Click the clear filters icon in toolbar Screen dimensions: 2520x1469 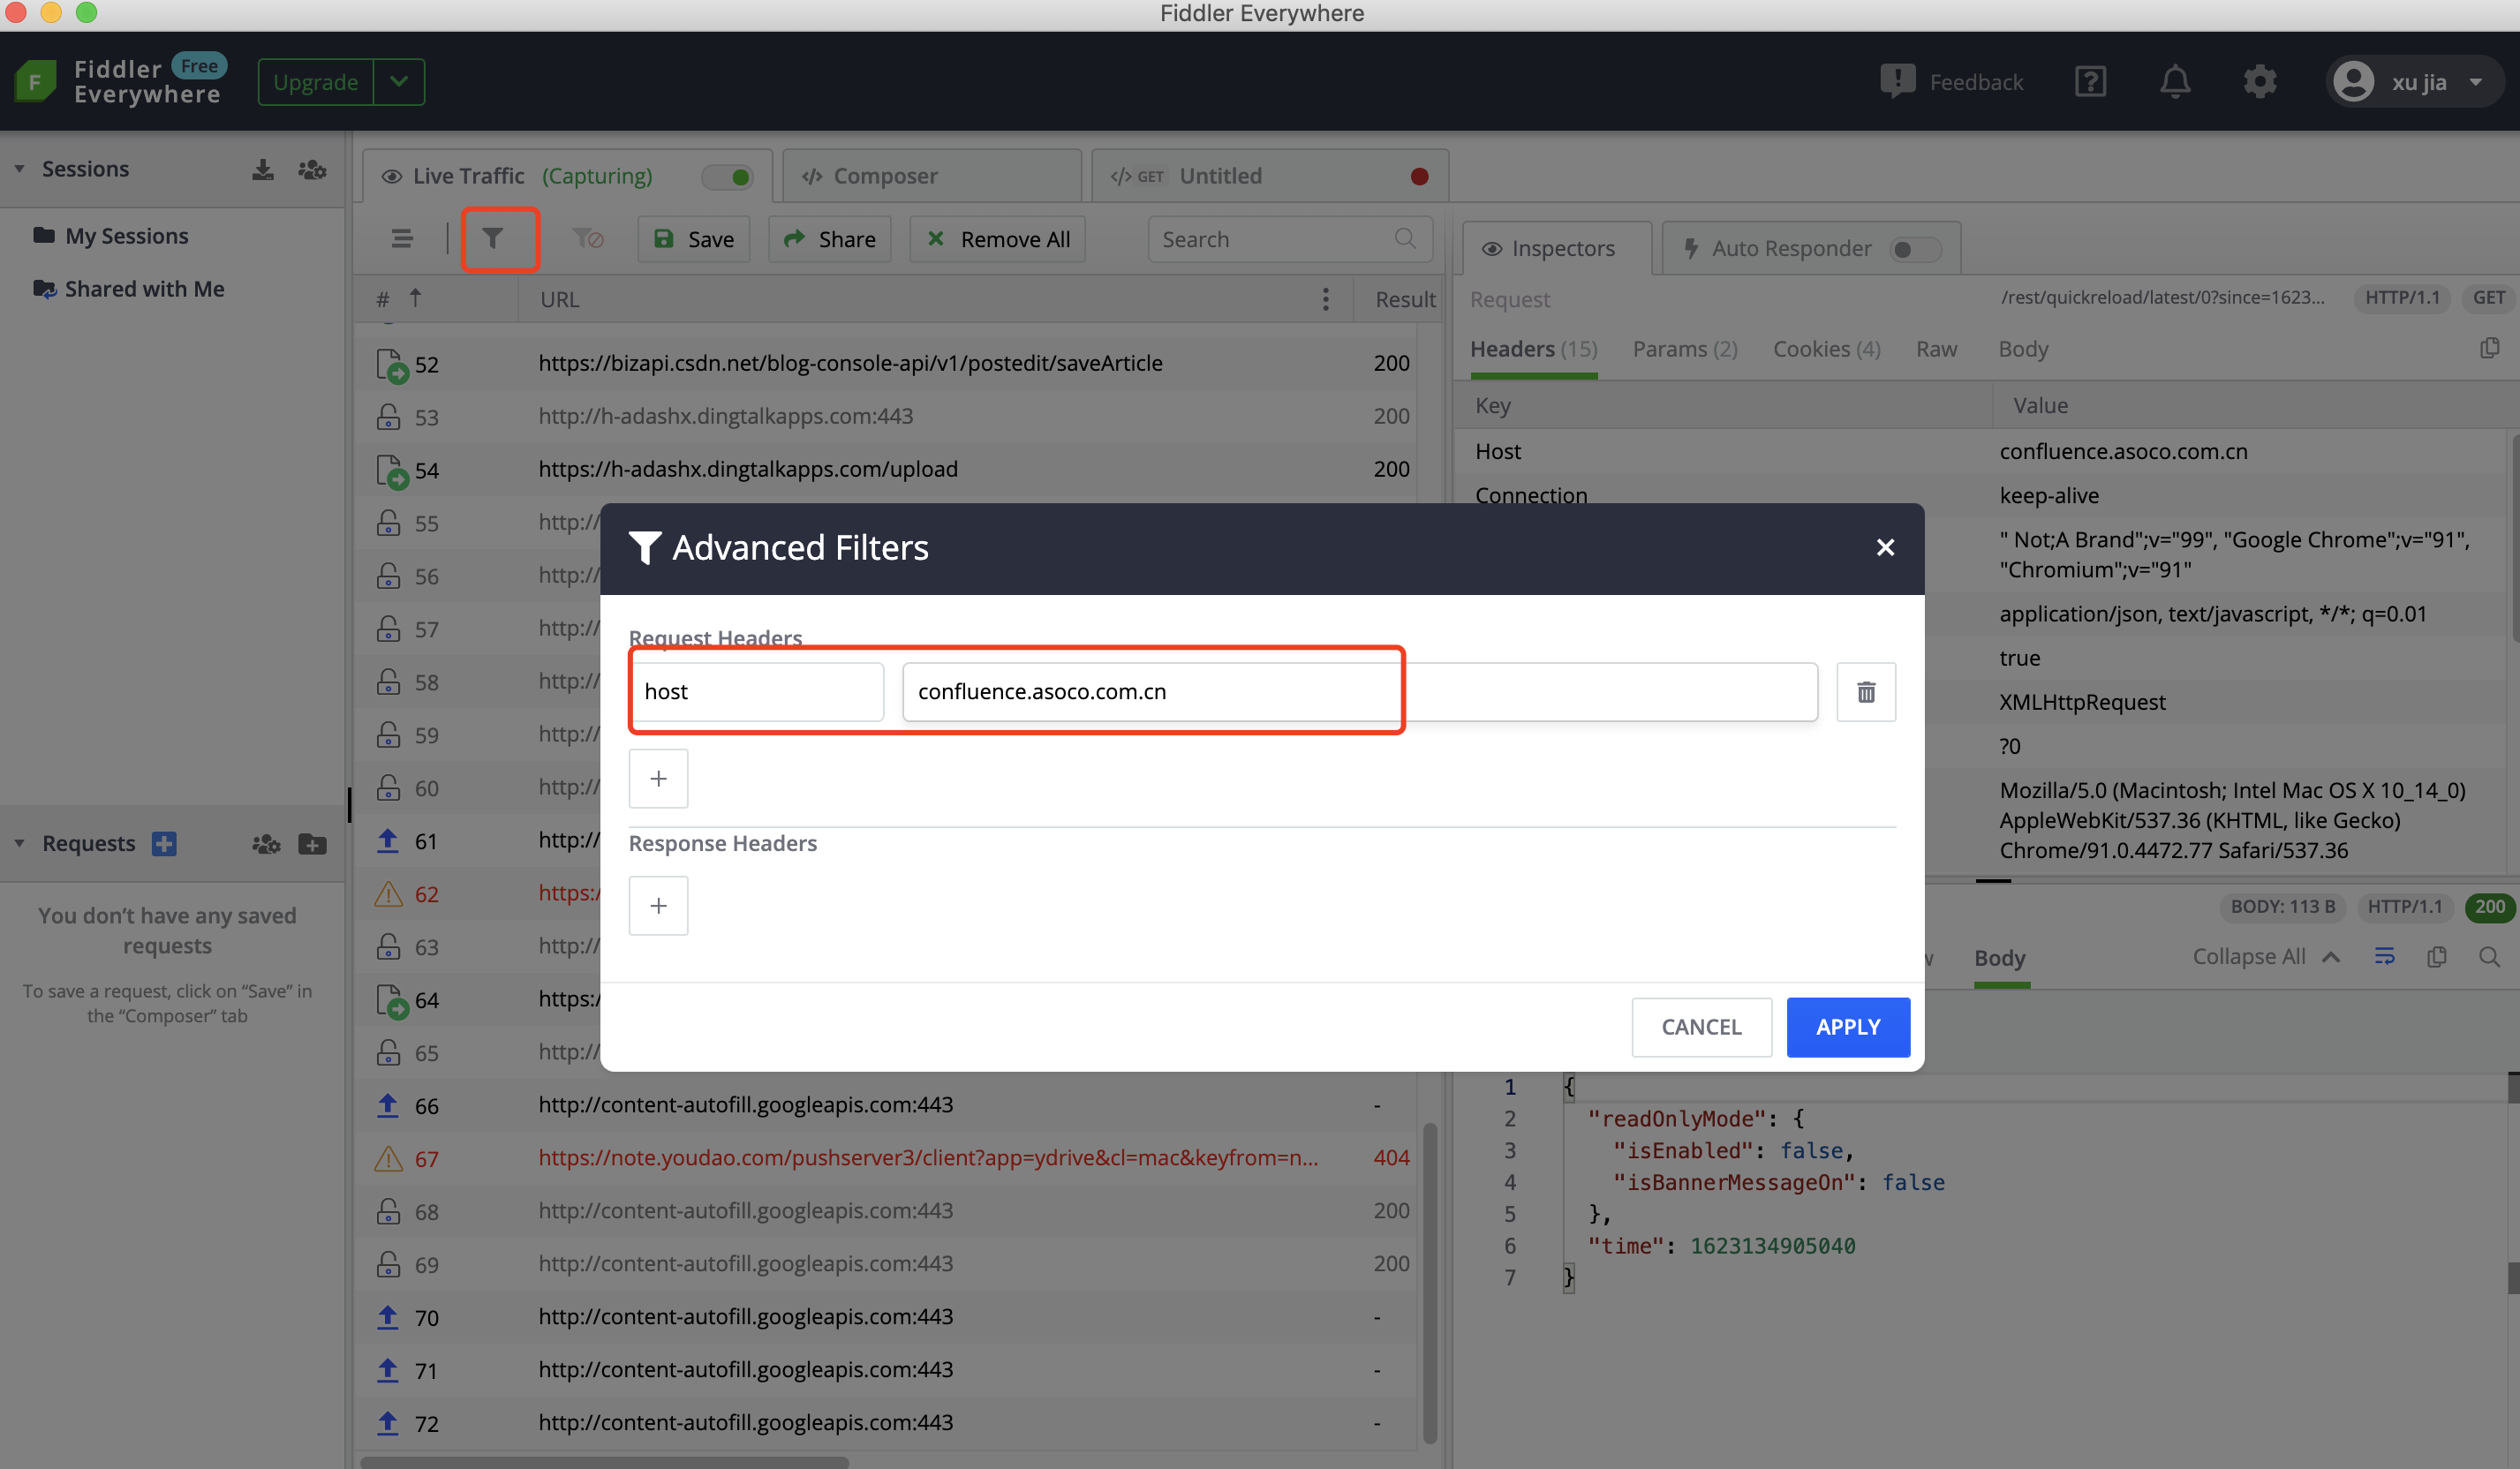click(x=587, y=238)
